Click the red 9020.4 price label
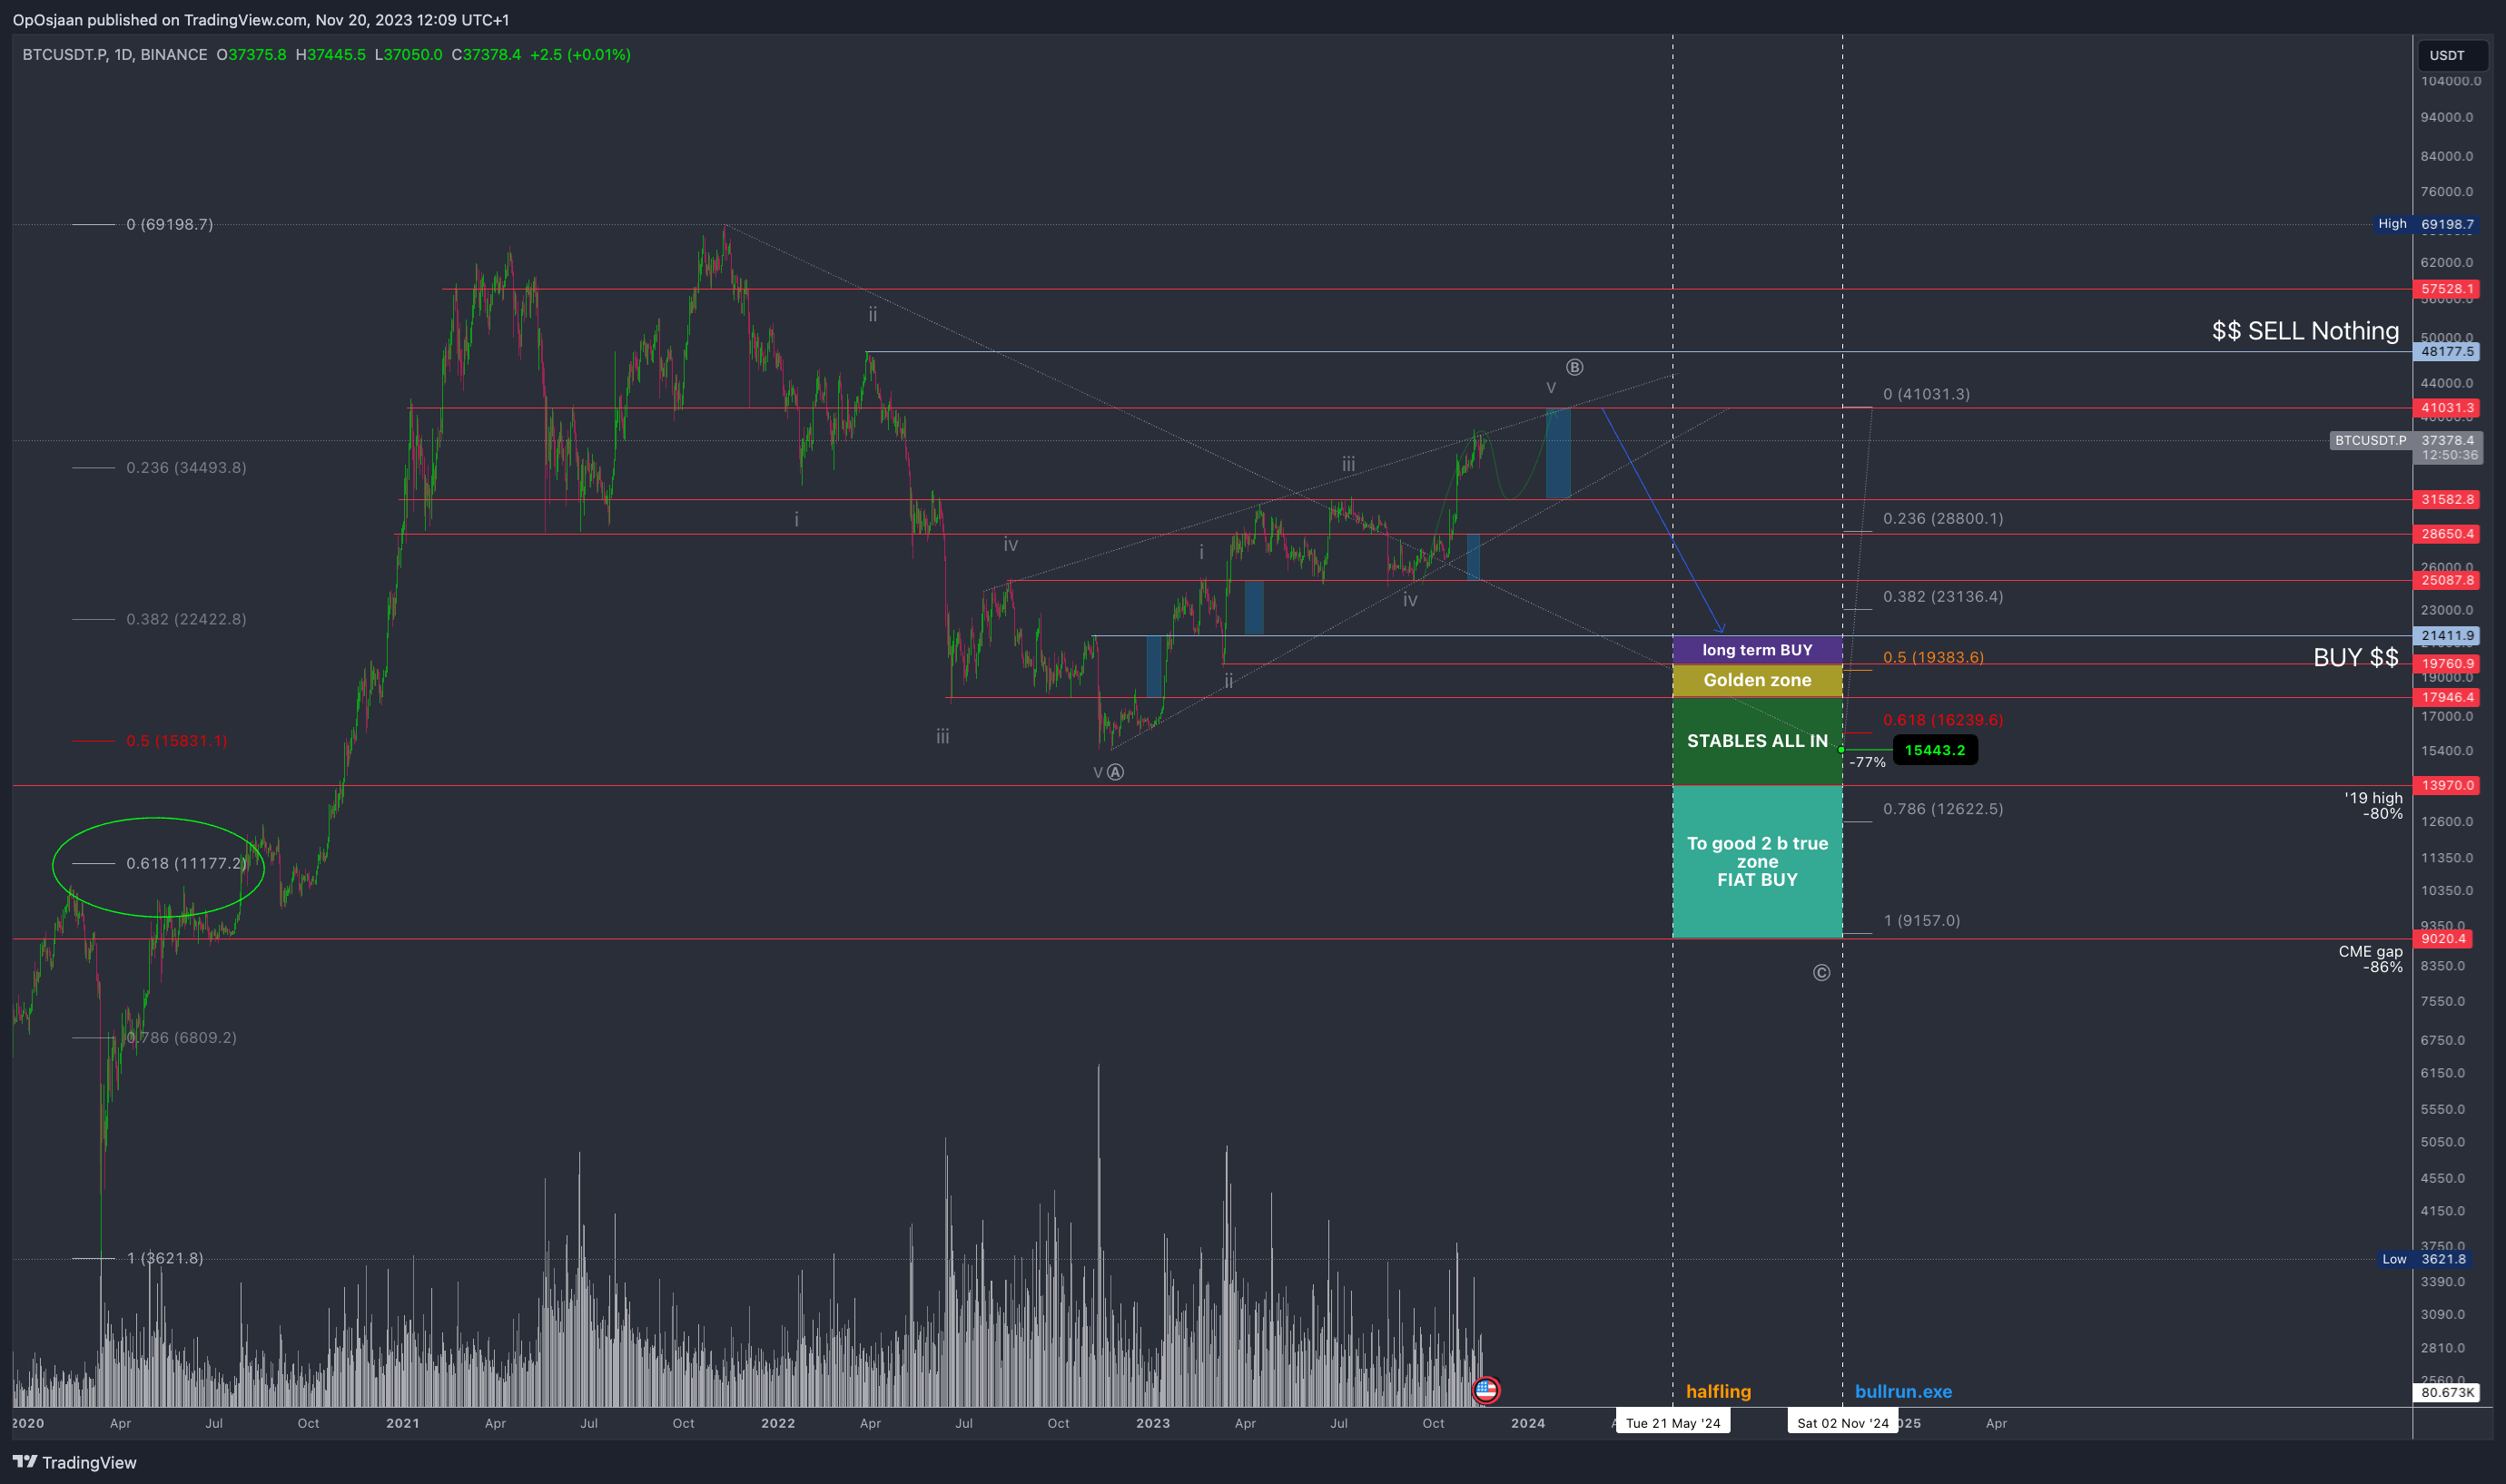 click(2443, 938)
